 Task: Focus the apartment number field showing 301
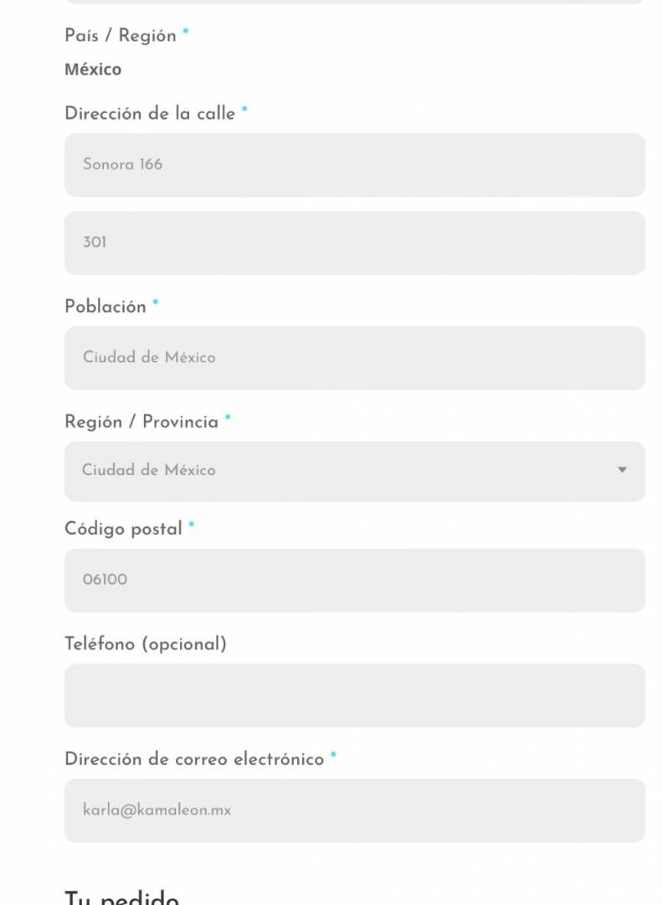coord(355,243)
